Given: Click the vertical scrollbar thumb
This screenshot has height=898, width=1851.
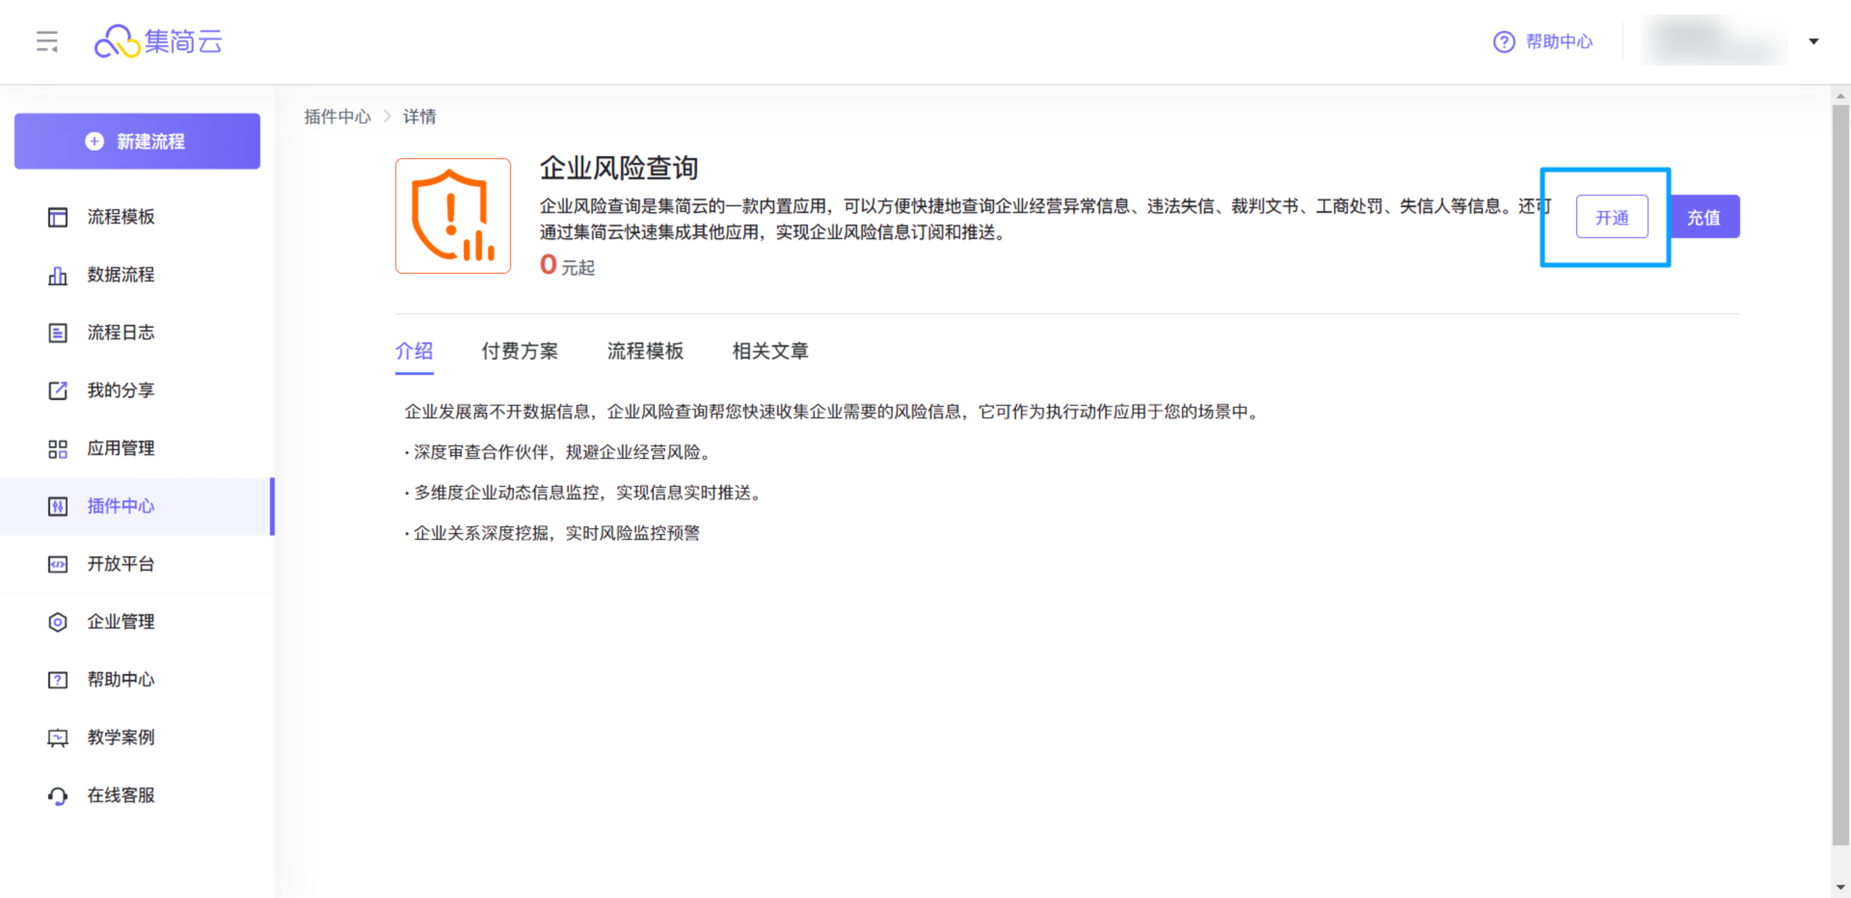Looking at the screenshot, I should pos(1840,474).
